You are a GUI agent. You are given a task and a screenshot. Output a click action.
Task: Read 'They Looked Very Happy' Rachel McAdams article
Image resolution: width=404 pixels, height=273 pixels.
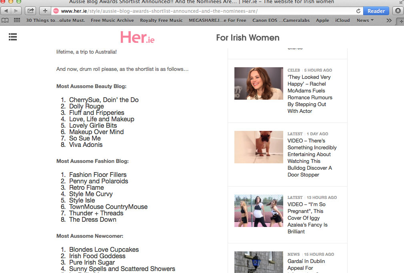(x=310, y=94)
